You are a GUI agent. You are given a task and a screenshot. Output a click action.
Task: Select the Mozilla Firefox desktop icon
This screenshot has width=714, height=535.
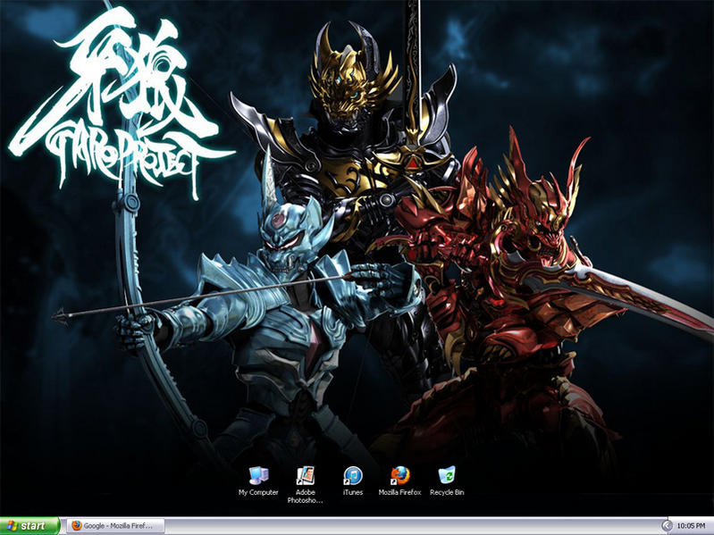pos(399,474)
